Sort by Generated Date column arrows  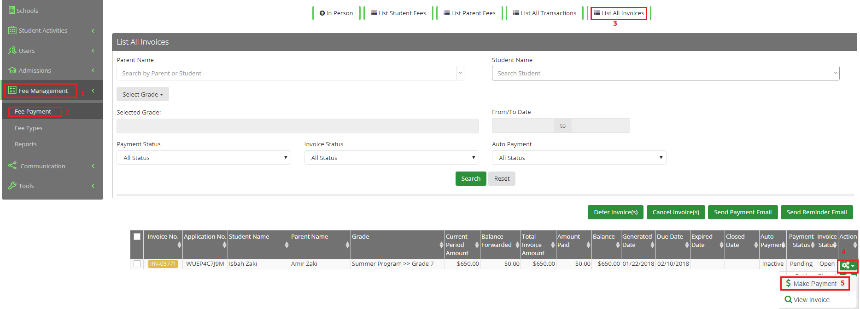(x=652, y=245)
